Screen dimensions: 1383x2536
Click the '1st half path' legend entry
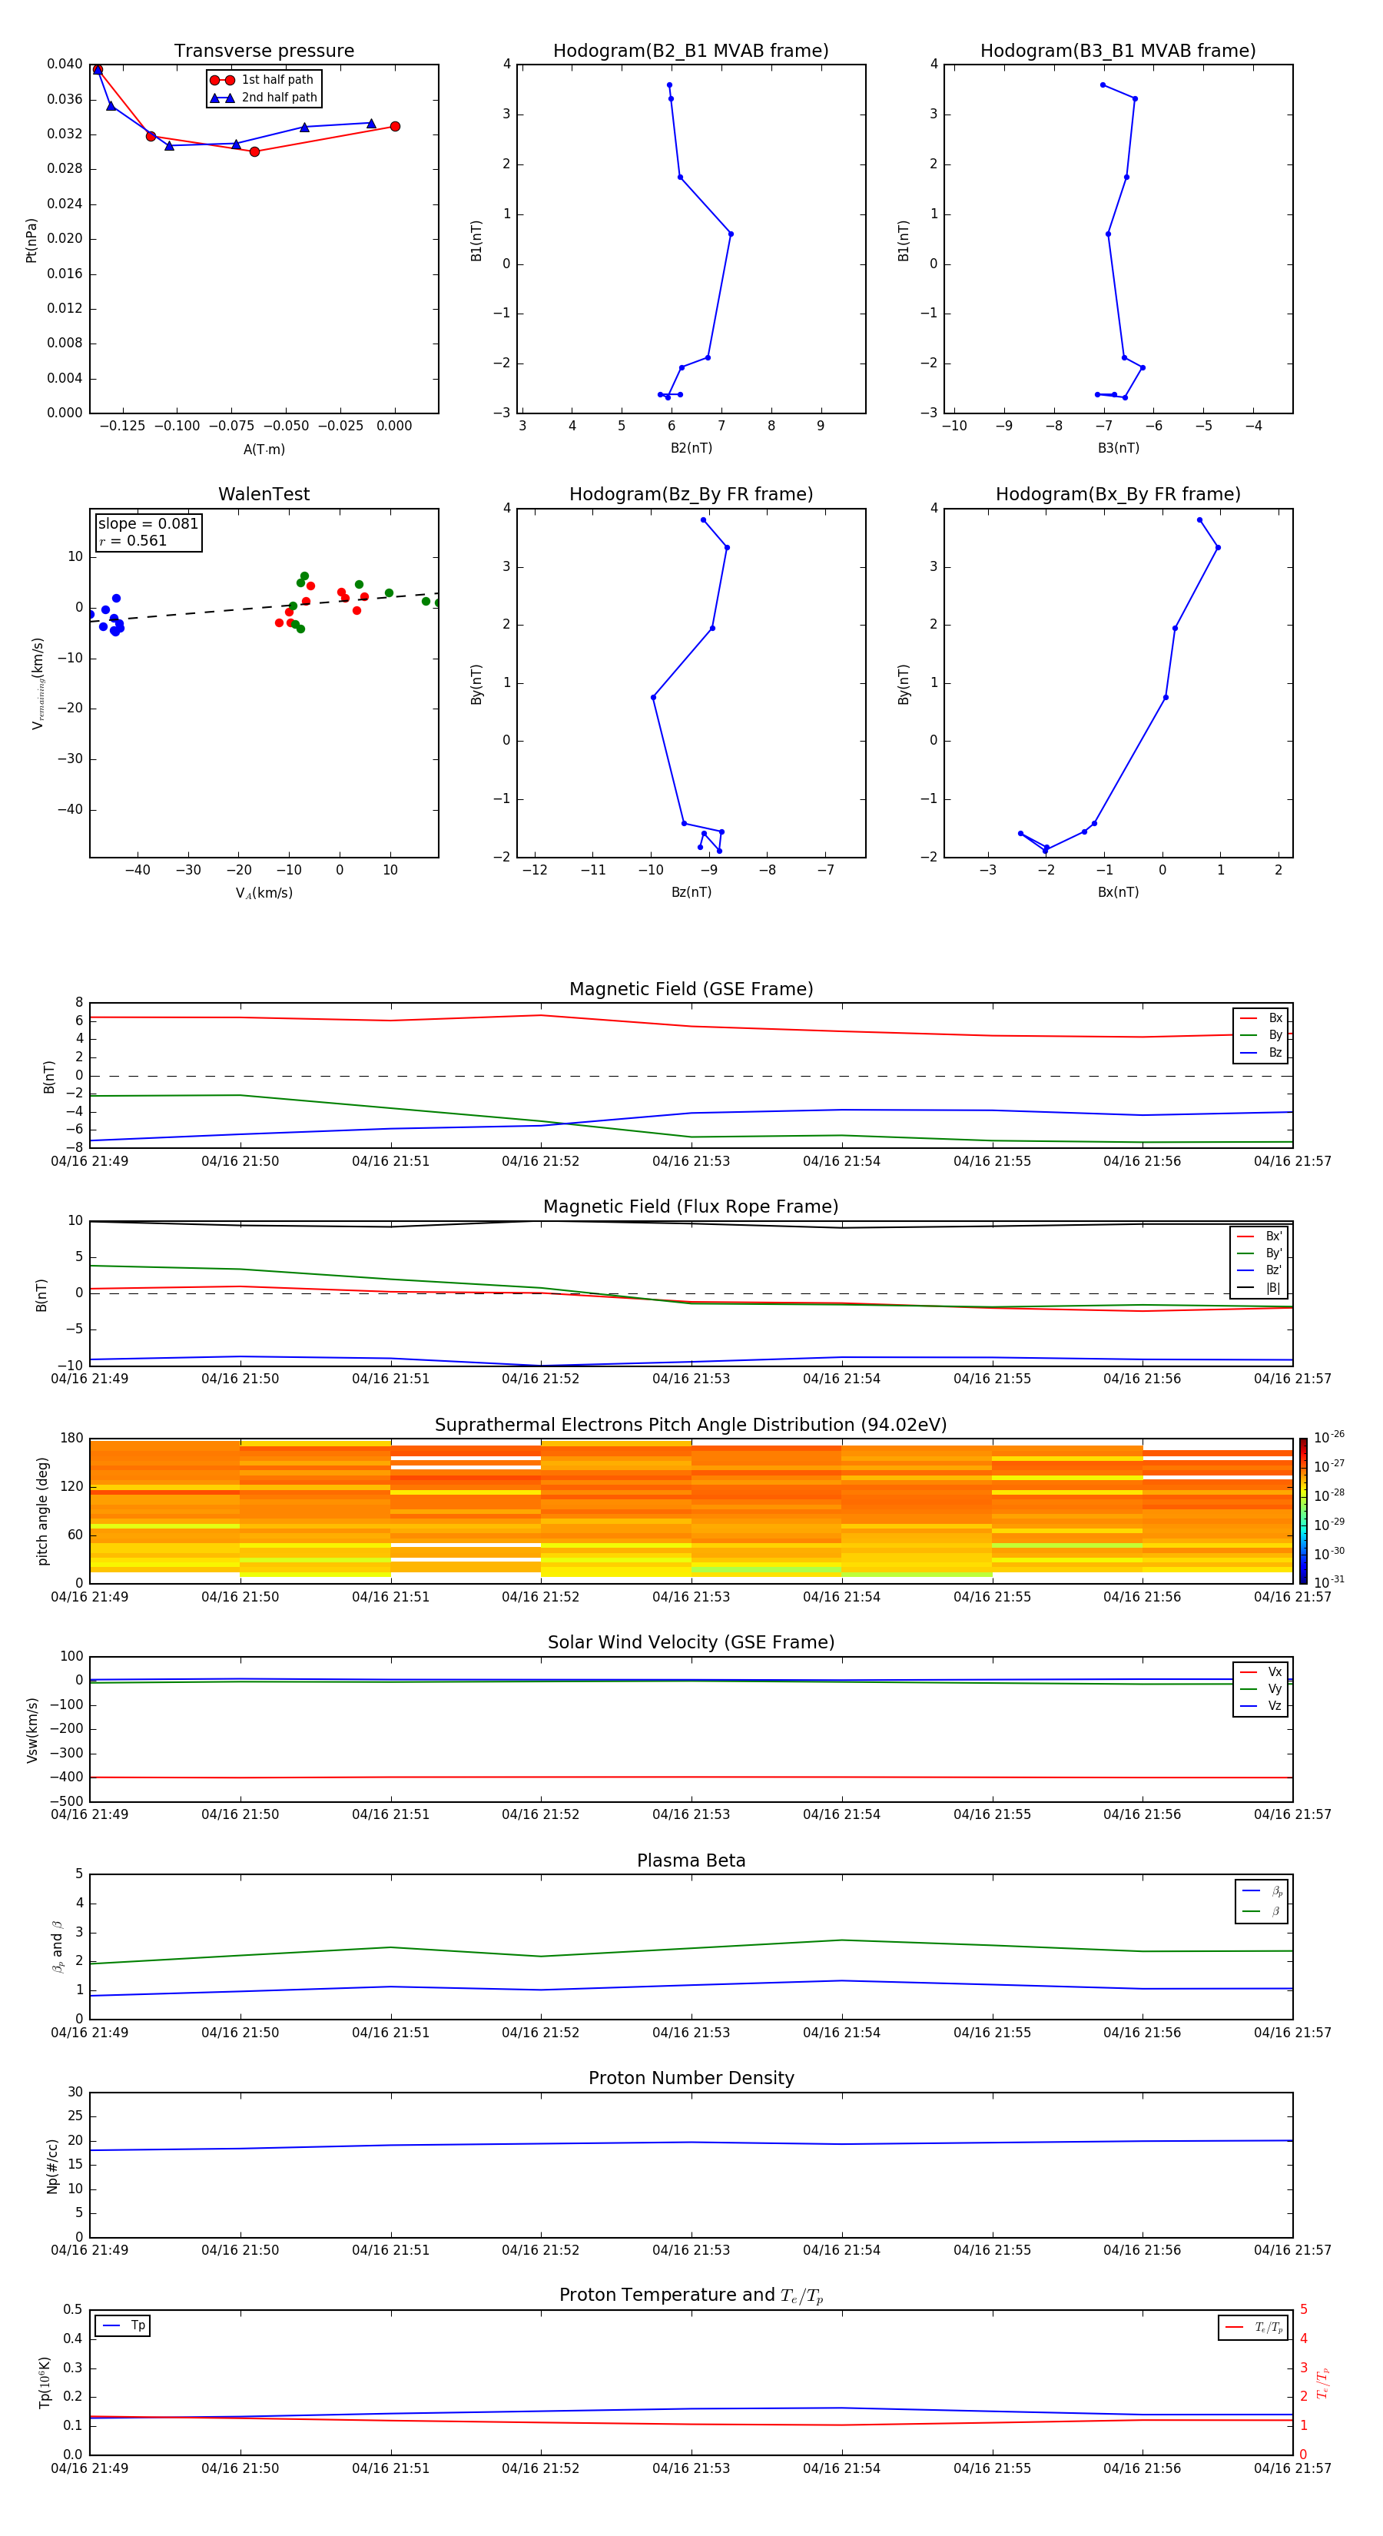pos(264,80)
